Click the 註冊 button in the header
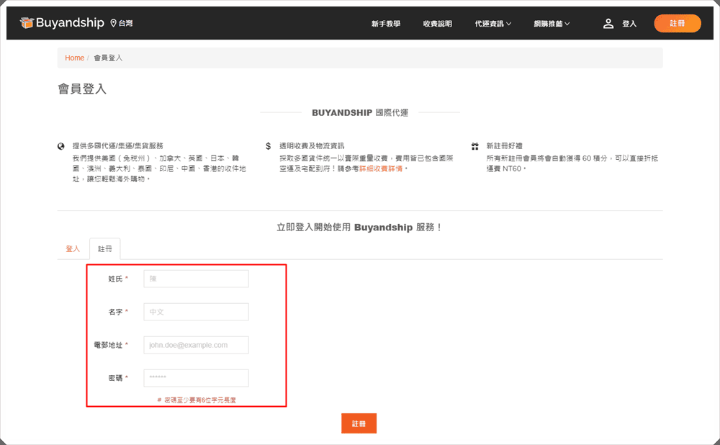The width and height of the screenshot is (720, 445). 677,22
